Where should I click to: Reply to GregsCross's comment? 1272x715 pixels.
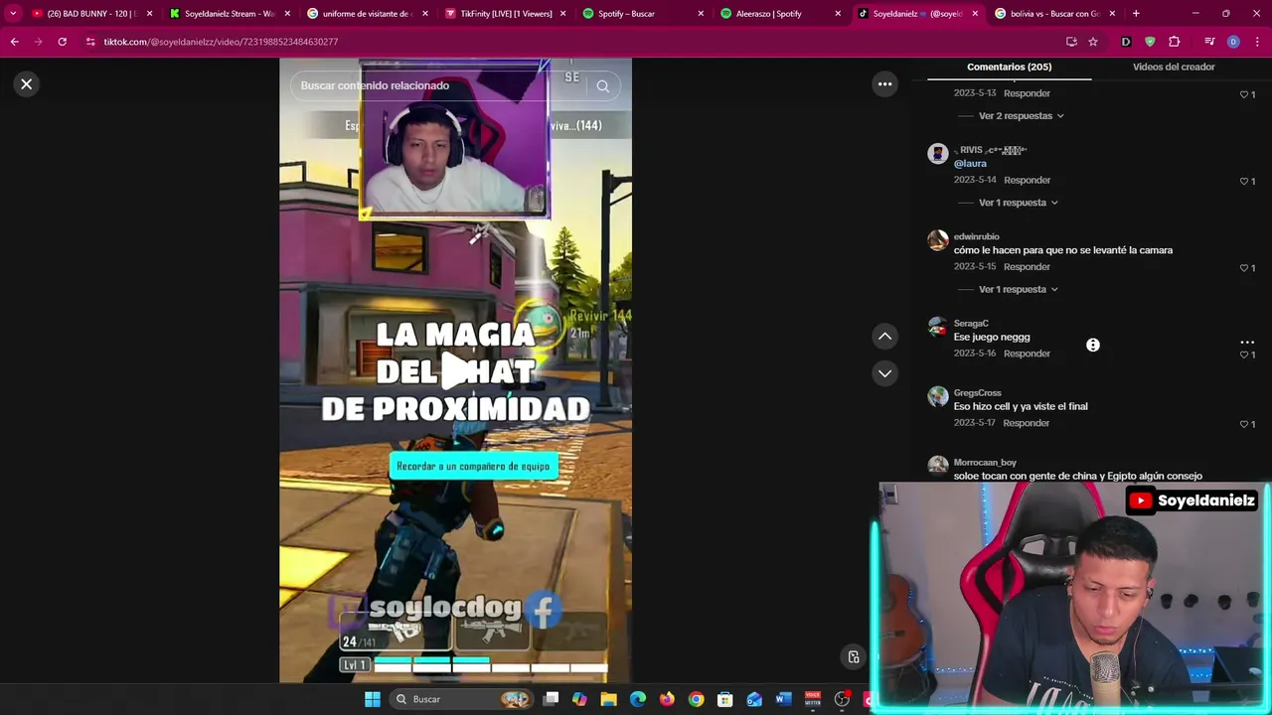(1027, 423)
